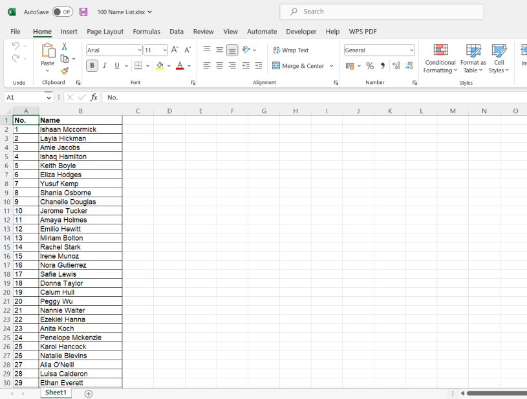527x399 pixels.
Task: Open Merge & Center dropdown arrow
Action: pos(331,66)
